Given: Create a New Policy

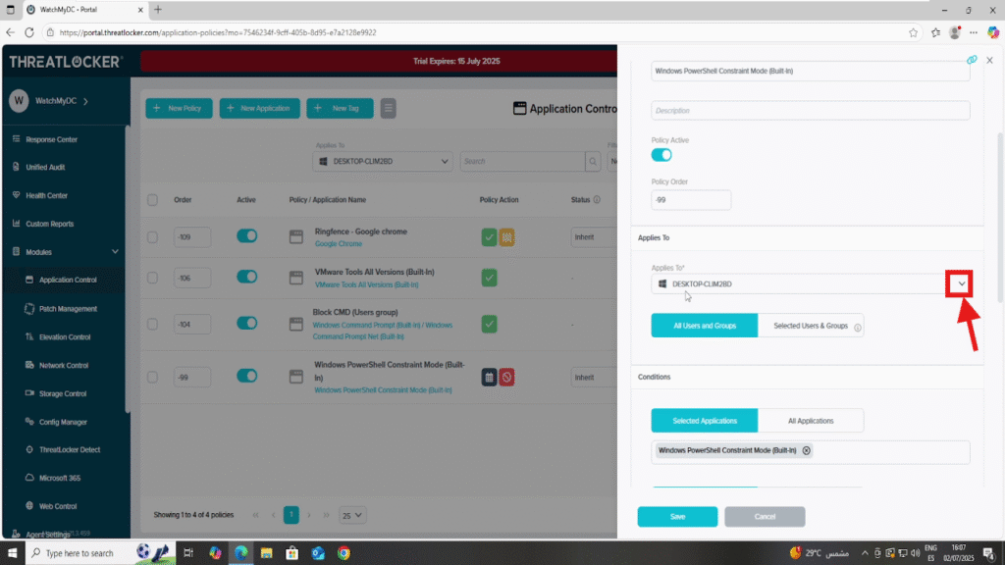Looking at the screenshot, I should pyautogui.click(x=179, y=108).
